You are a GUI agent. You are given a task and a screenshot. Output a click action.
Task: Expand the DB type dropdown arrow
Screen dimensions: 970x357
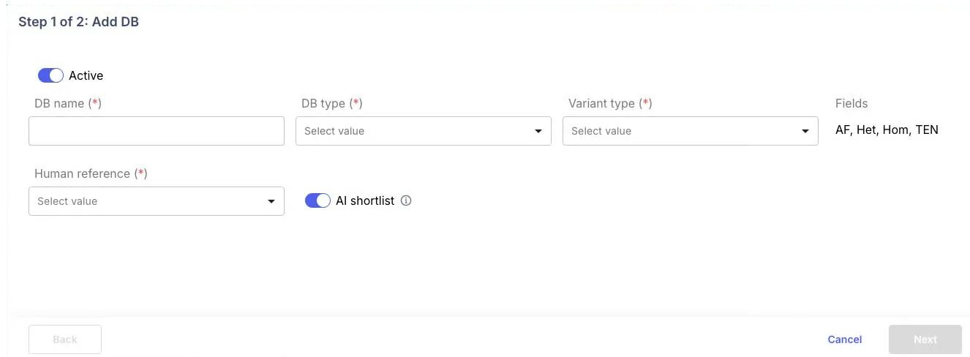pos(538,131)
